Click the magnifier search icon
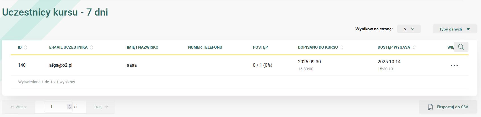Screen dimensions: 481x117 pyautogui.click(x=461, y=47)
